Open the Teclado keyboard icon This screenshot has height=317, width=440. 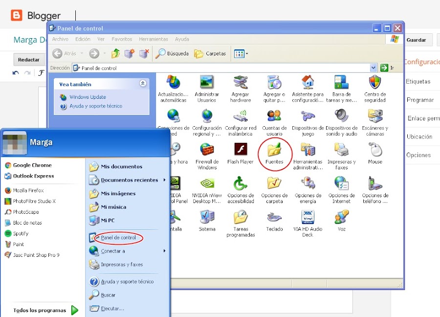click(274, 217)
